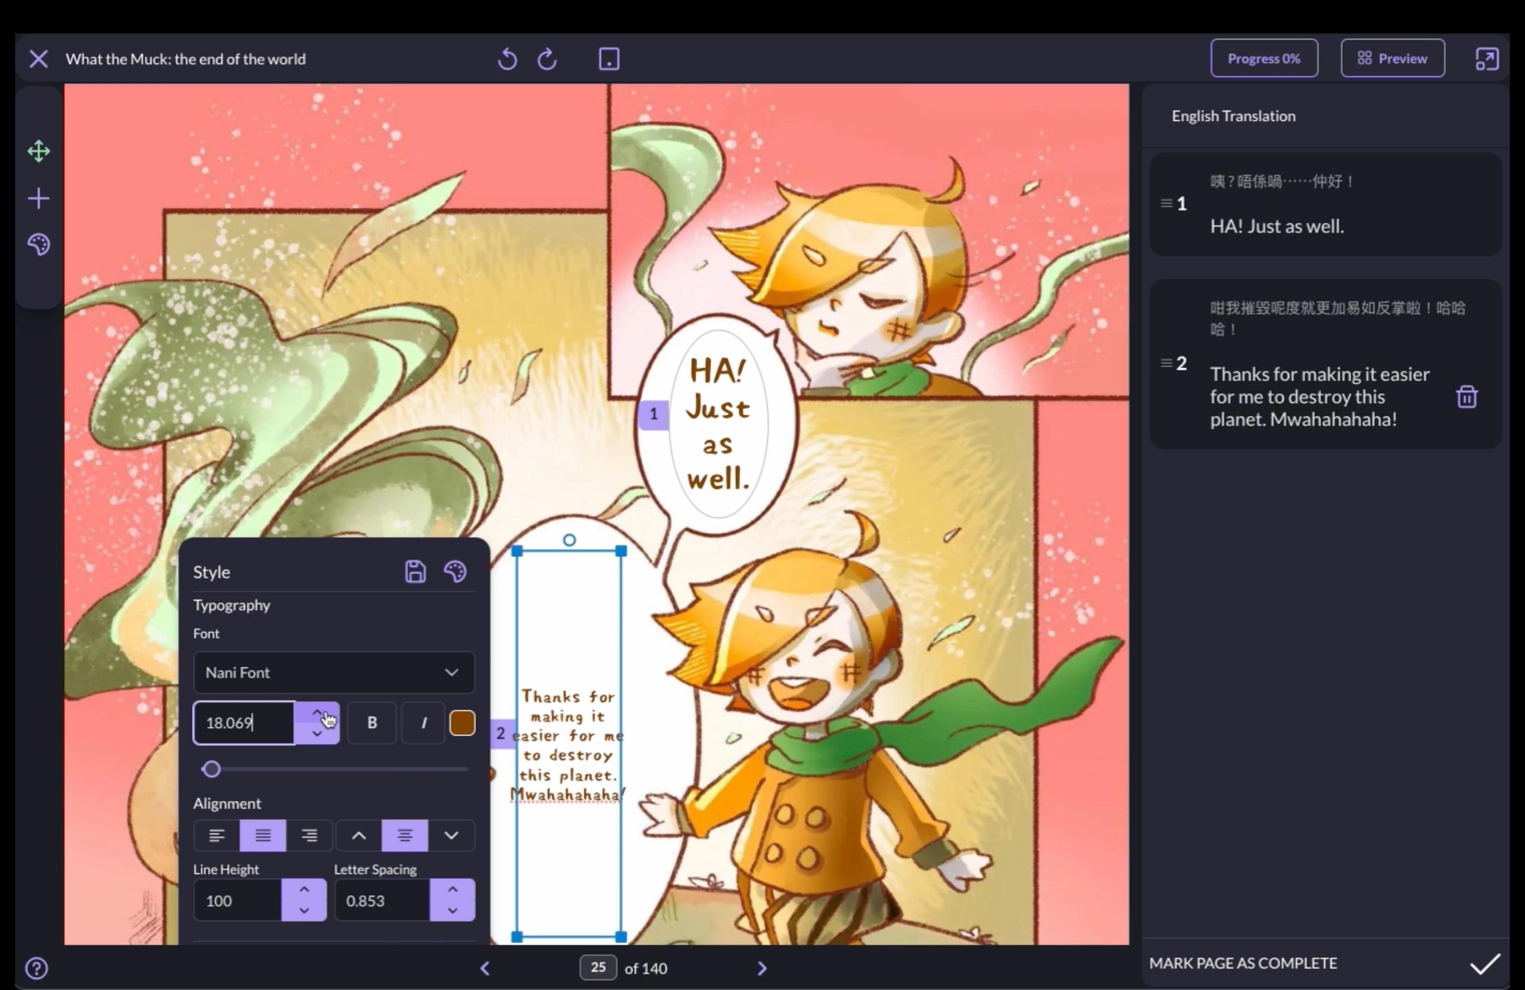
Task: Click the plus add text box tool
Action: click(38, 198)
